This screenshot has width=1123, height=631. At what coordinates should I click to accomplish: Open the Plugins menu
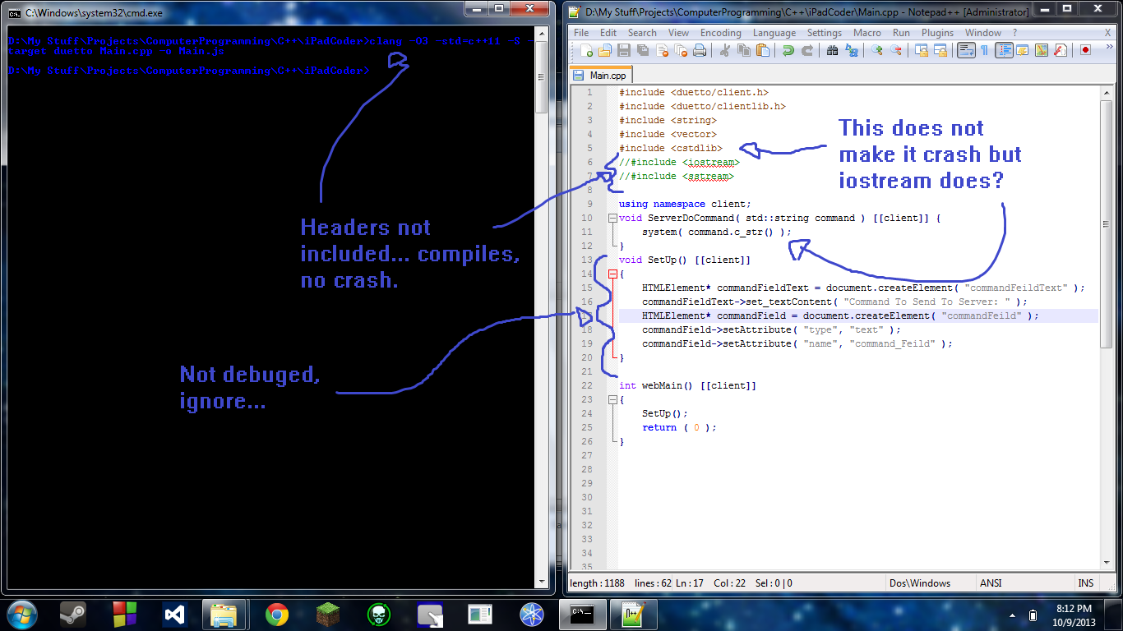(x=937, y=33)
